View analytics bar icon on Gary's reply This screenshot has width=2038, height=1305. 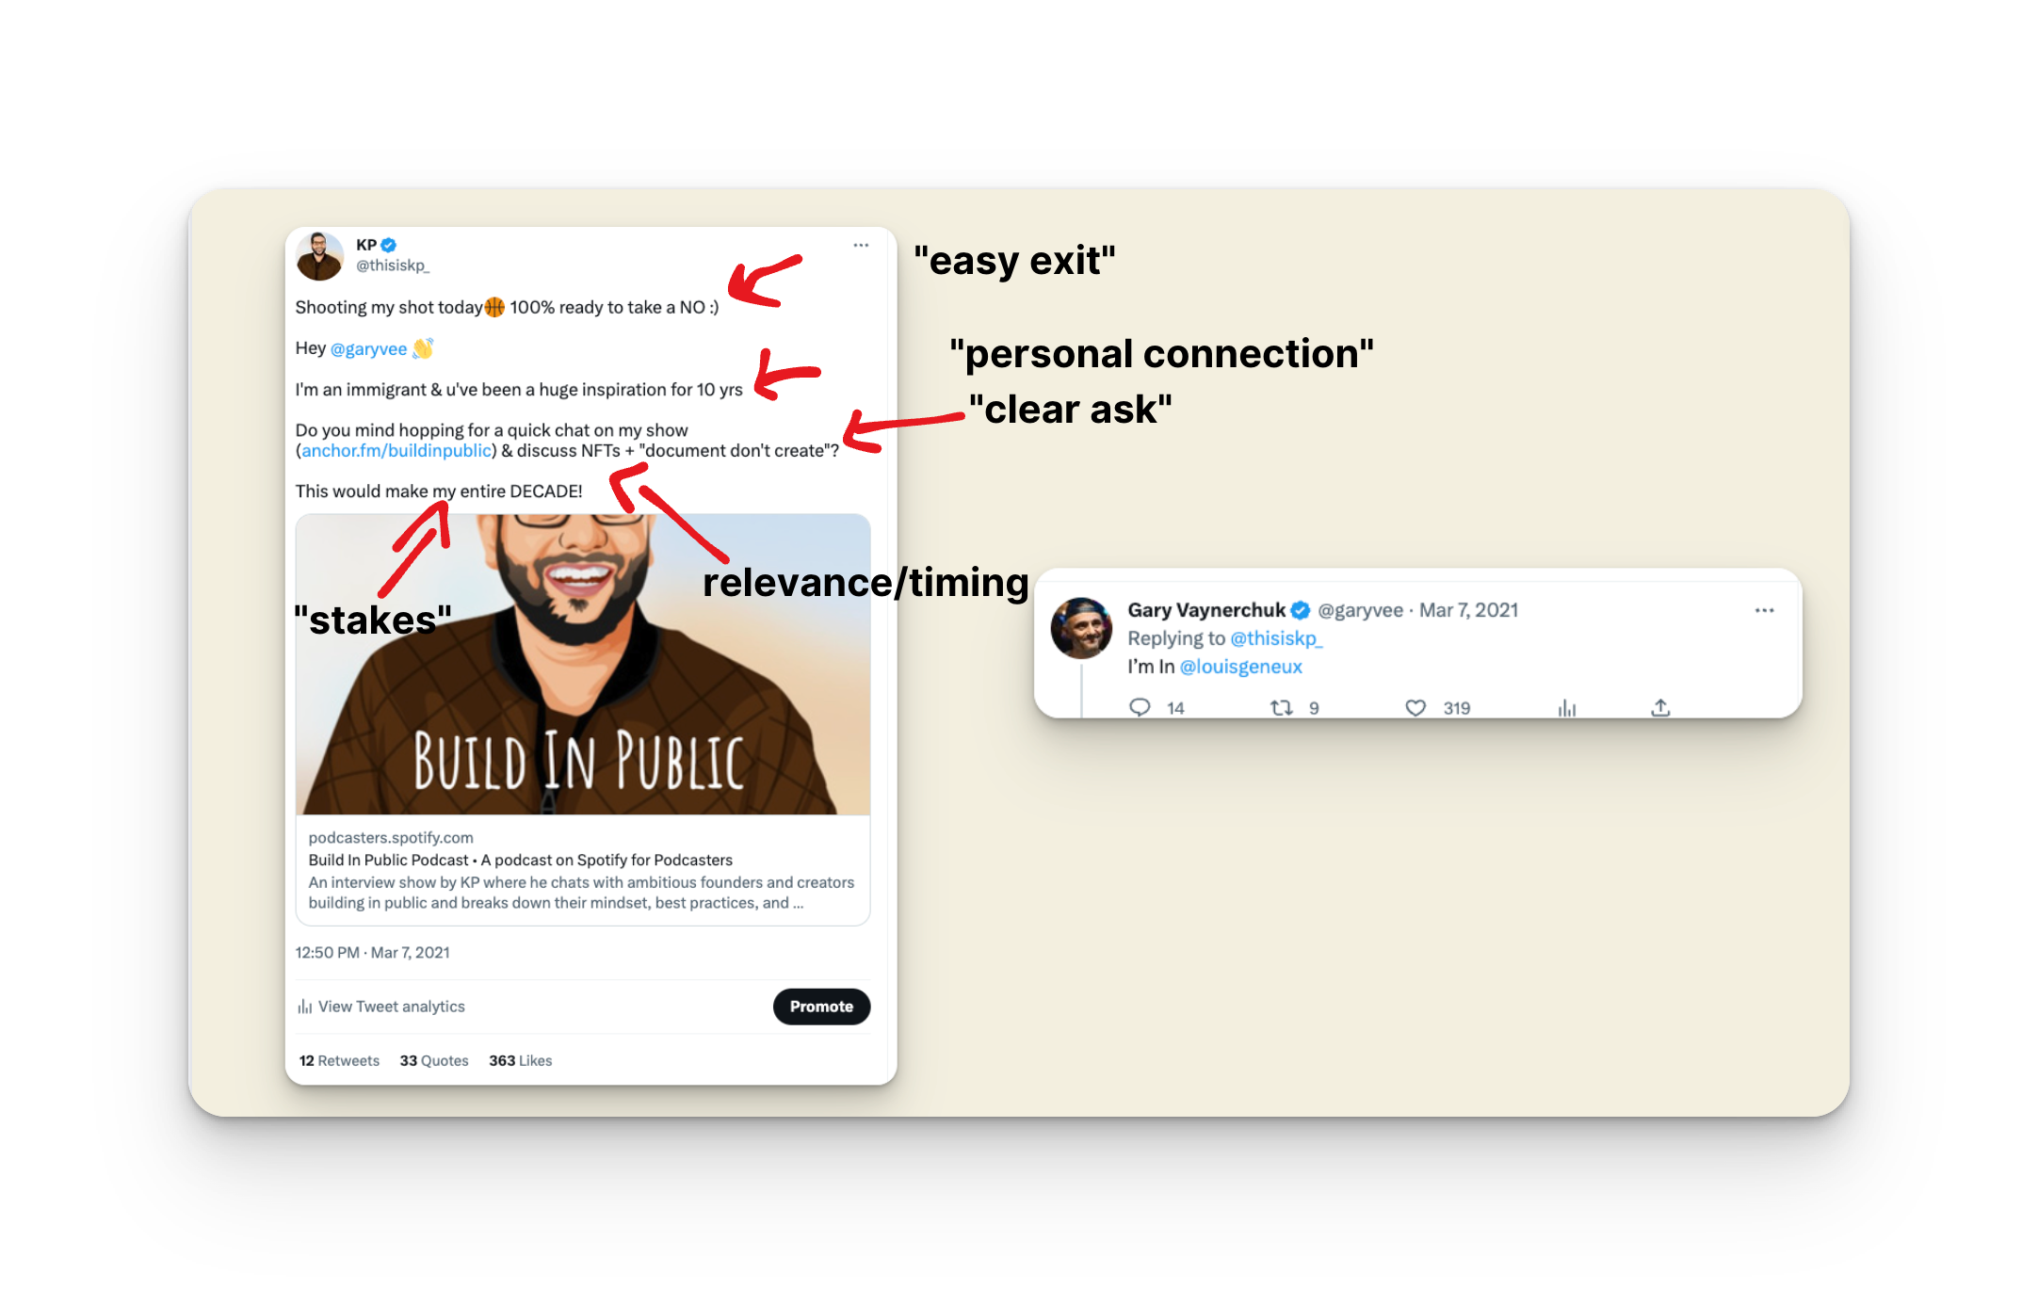tap(1566, 707)
